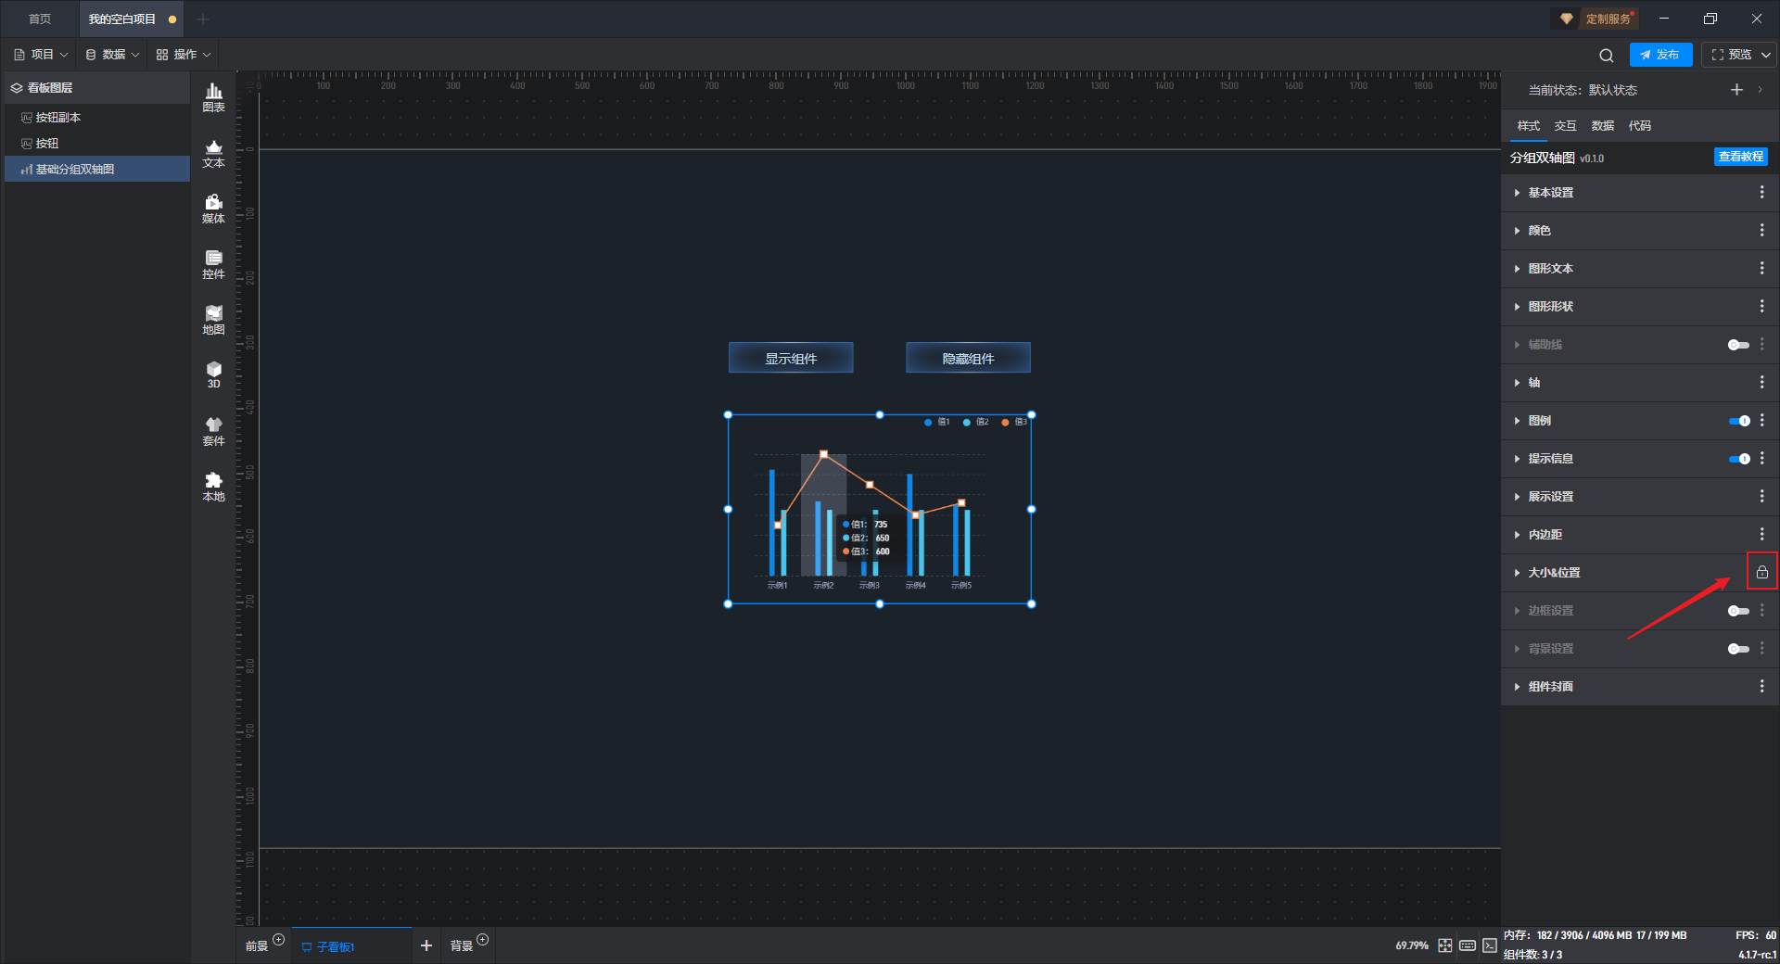
Task: Open more options for 图形形状
Action: point(1761,306)
